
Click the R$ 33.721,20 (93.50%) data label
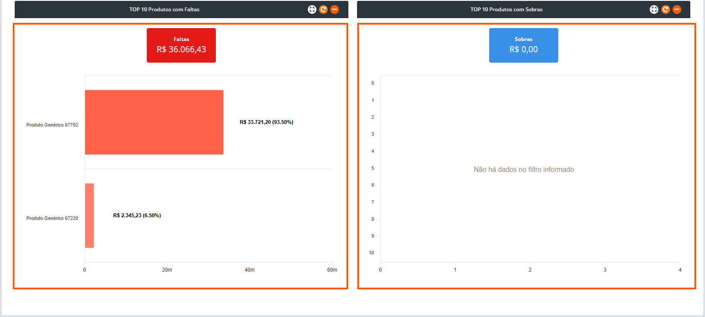click(266, 122)
